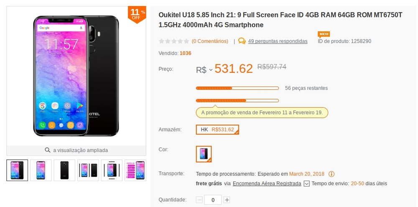Open the shipping info circle icon
This screenshot has width=418, height=207.
coord(331,174)
